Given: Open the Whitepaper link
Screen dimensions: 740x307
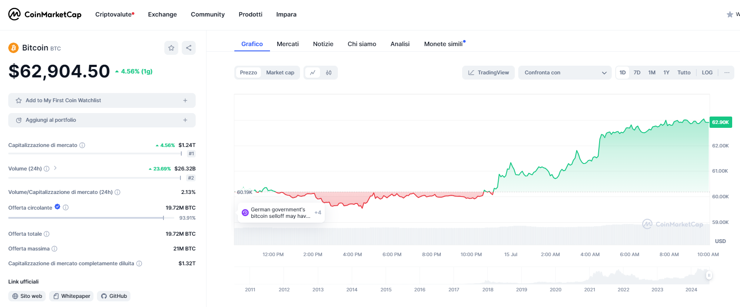Looking at the screenshot, I should pyautogui.click(x=71, y=296).
